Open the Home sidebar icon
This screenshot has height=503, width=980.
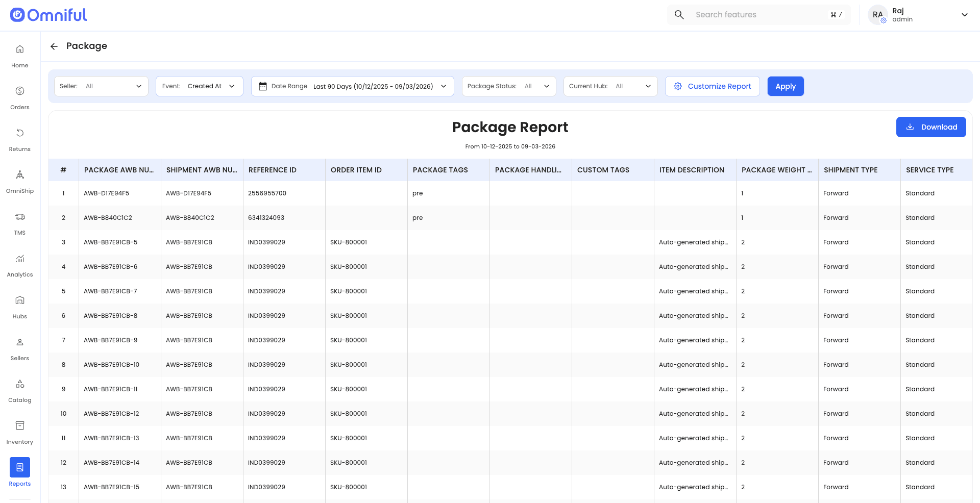20,49
